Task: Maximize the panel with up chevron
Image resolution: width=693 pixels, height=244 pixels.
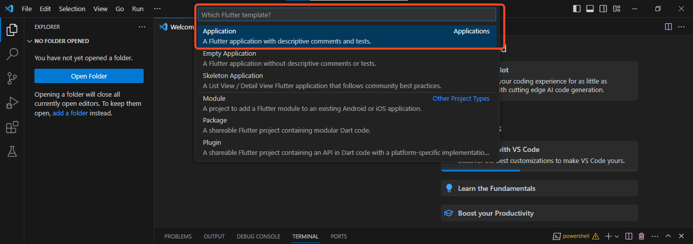Action: coord(668,236)
